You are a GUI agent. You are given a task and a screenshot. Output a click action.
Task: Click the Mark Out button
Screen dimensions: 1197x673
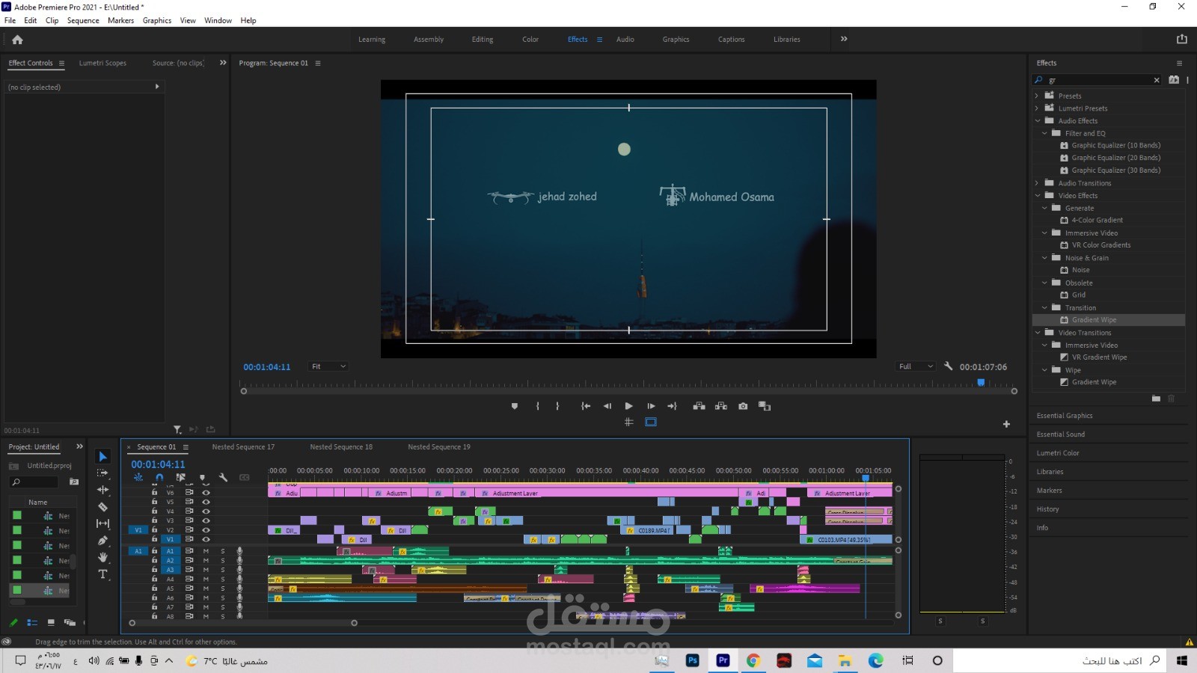pyautogui.click(x=557, y=406)
